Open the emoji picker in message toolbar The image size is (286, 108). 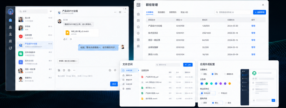110,70
